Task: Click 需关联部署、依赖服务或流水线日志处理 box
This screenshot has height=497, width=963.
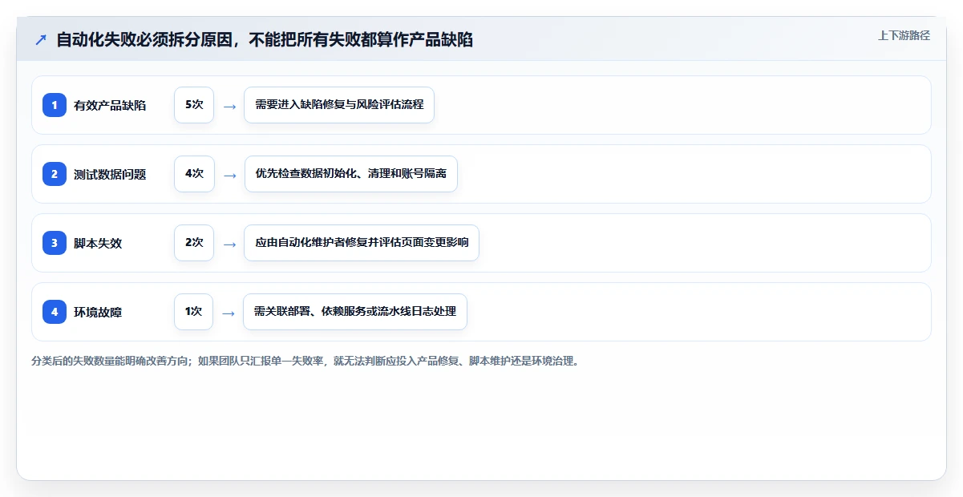Action: point(355,312)
